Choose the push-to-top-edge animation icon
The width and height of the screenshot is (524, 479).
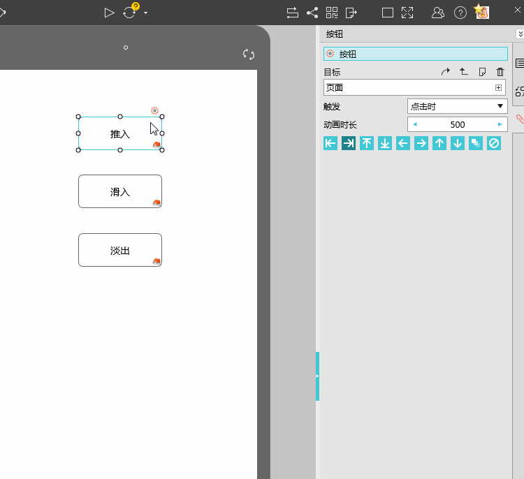(367, 143)
